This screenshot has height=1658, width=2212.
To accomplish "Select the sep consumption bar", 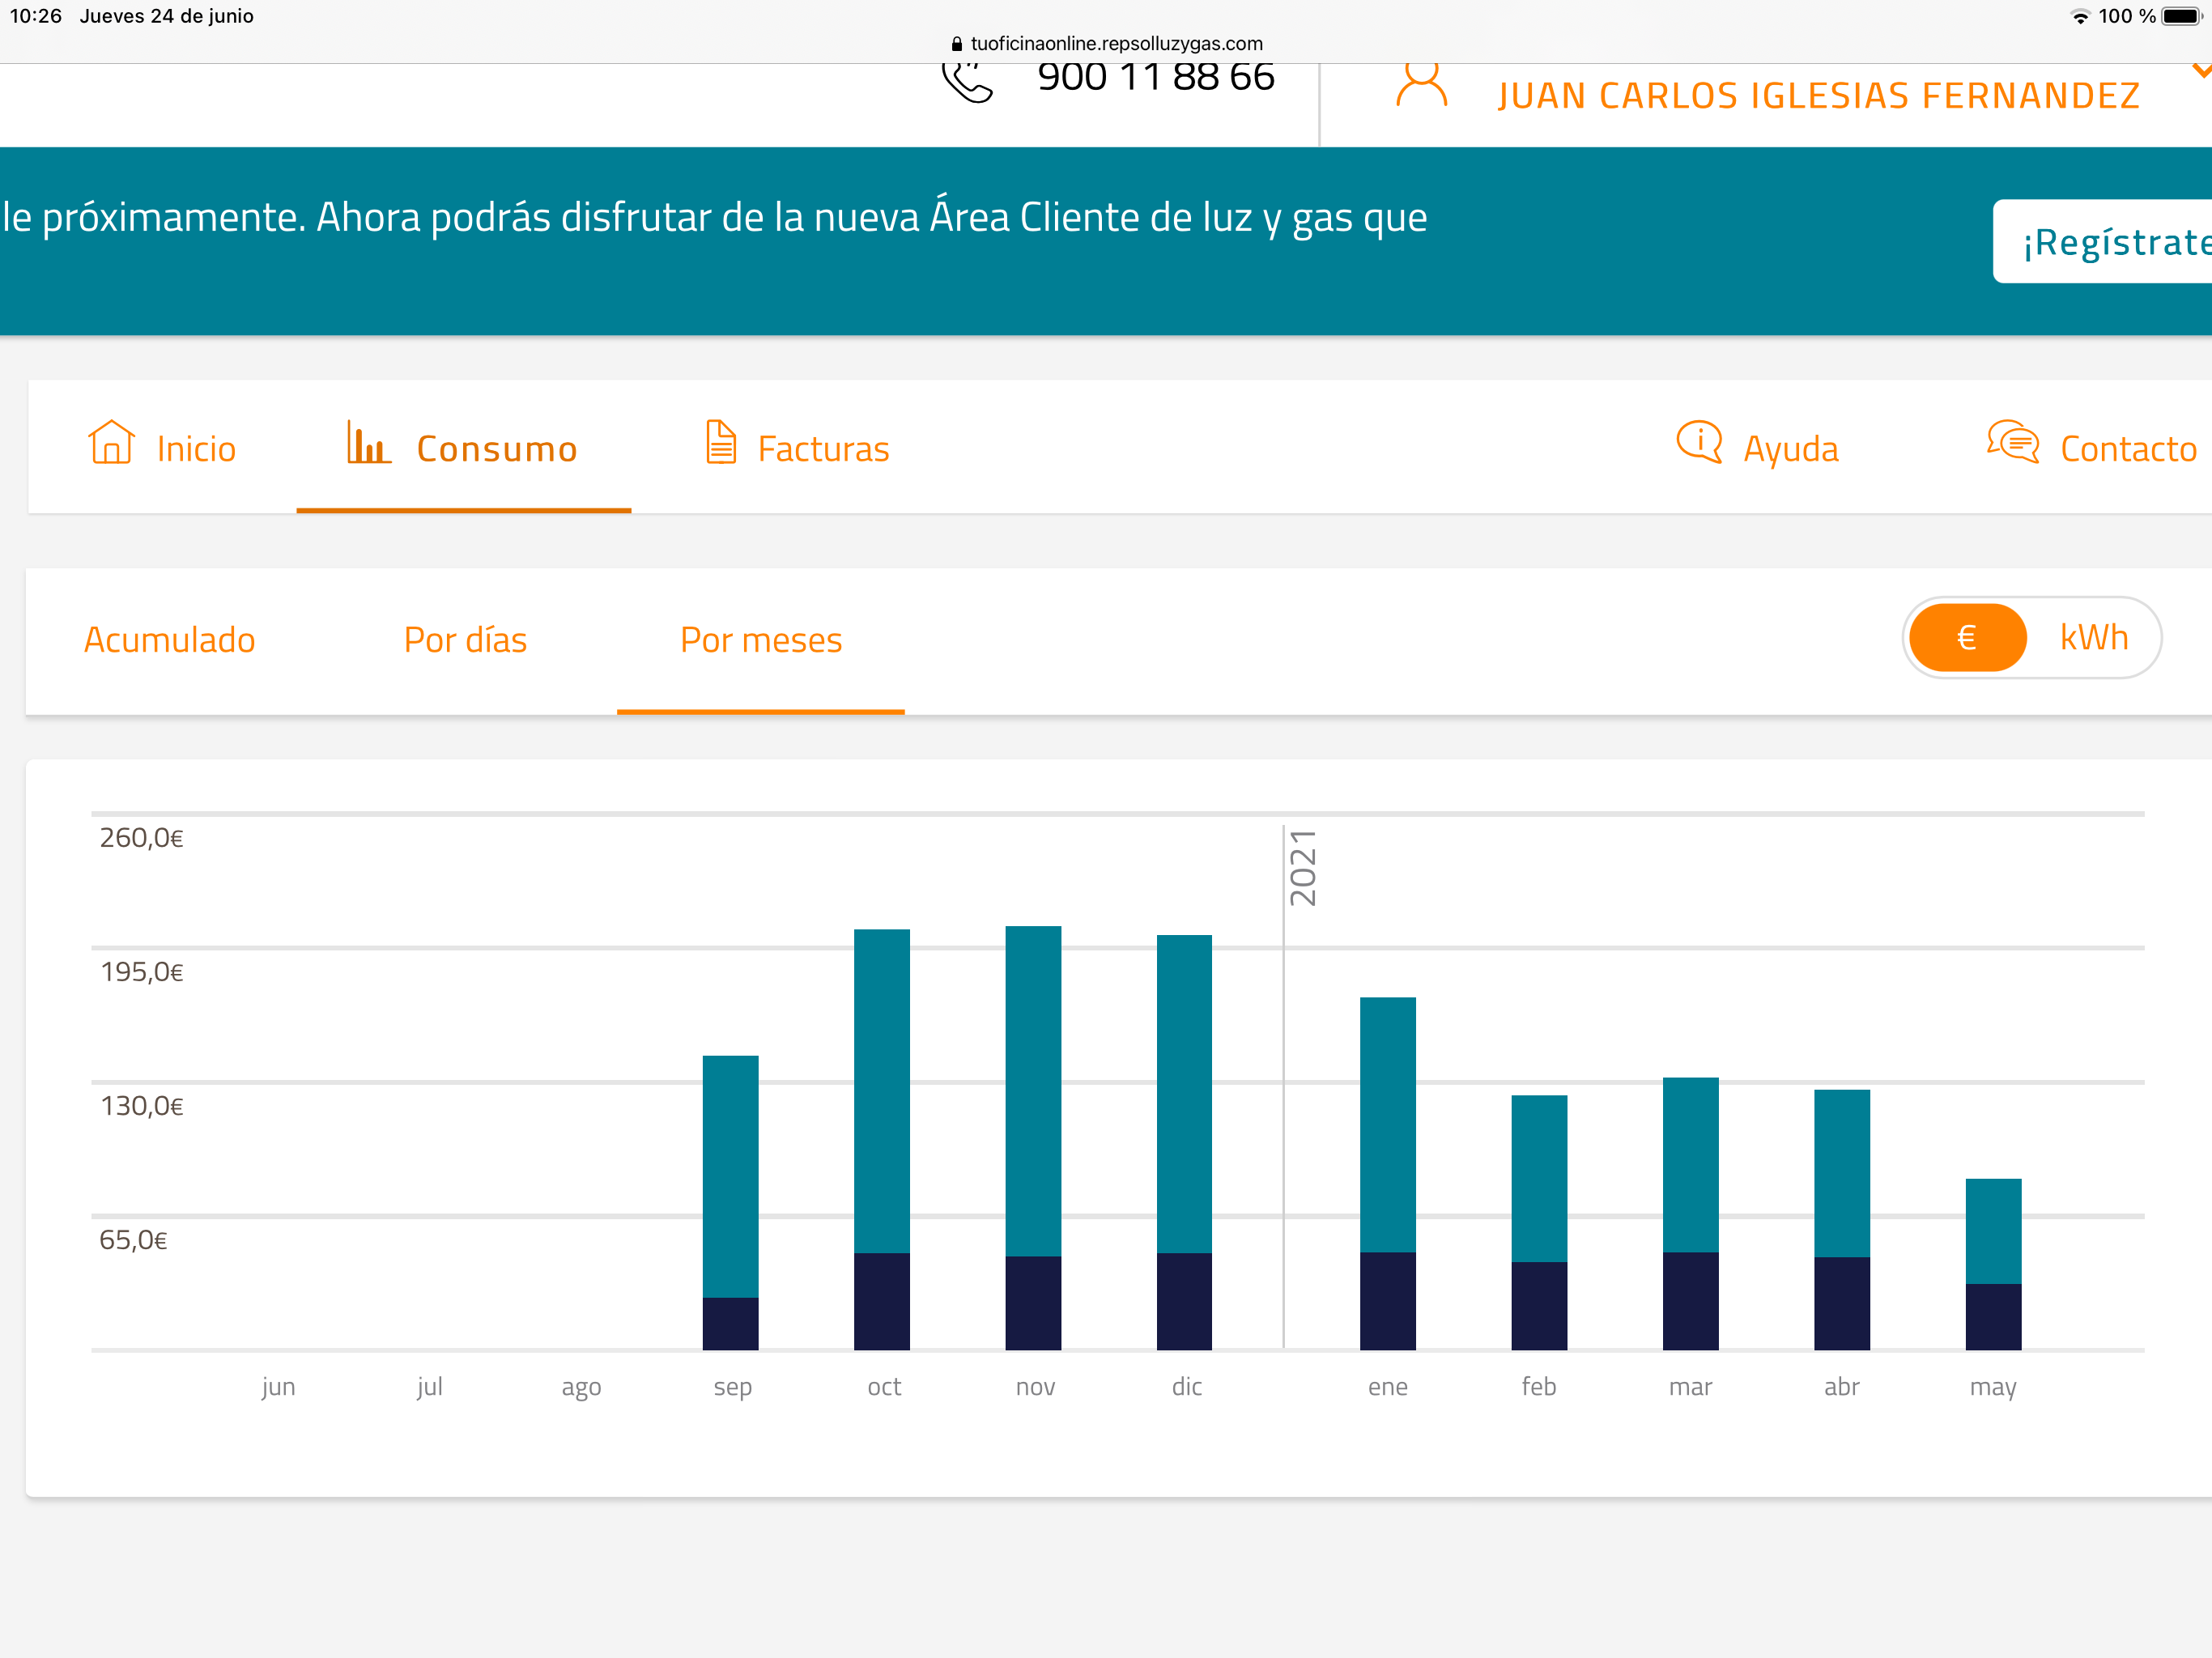I will (x=731, y=1203).
